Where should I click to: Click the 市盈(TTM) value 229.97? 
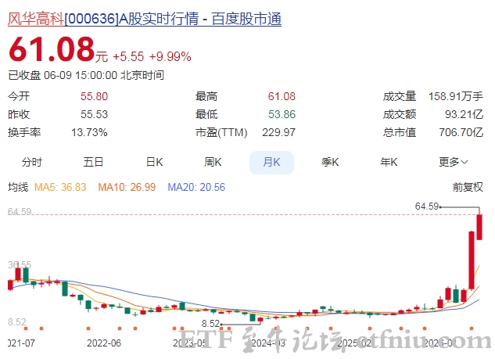coord(278,132)
